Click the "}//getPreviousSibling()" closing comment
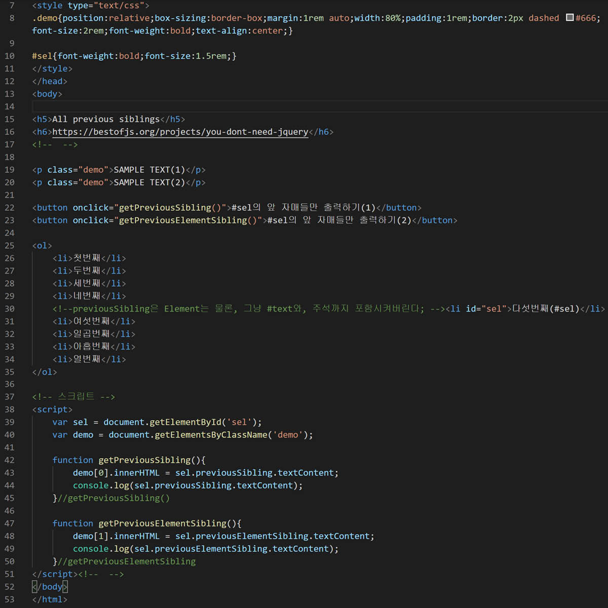This screenshot has width=608, height=608. click(111, 498)
